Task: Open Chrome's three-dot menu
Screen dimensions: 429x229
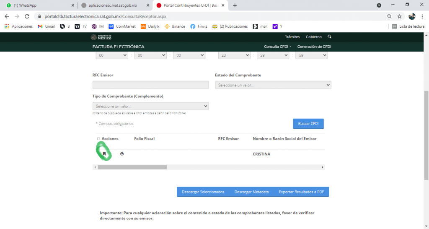Action: (422, 16)
